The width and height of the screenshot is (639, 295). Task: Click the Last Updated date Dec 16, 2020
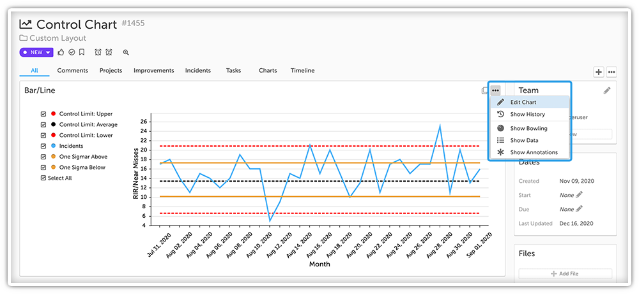pos(576,224)
